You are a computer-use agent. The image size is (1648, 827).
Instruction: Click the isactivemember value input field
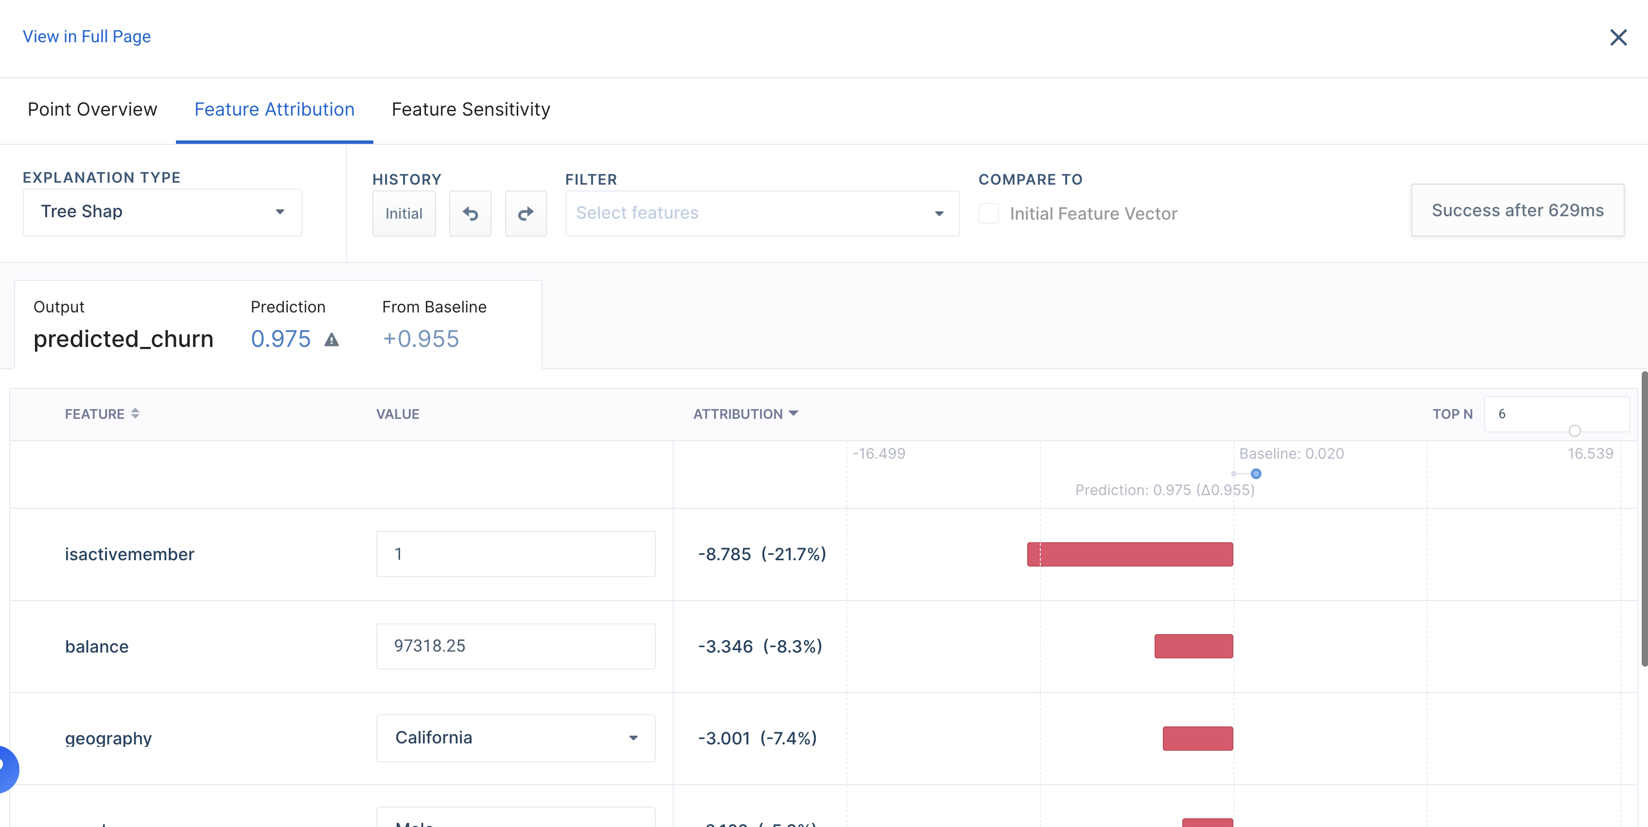(x=515, y=554)
